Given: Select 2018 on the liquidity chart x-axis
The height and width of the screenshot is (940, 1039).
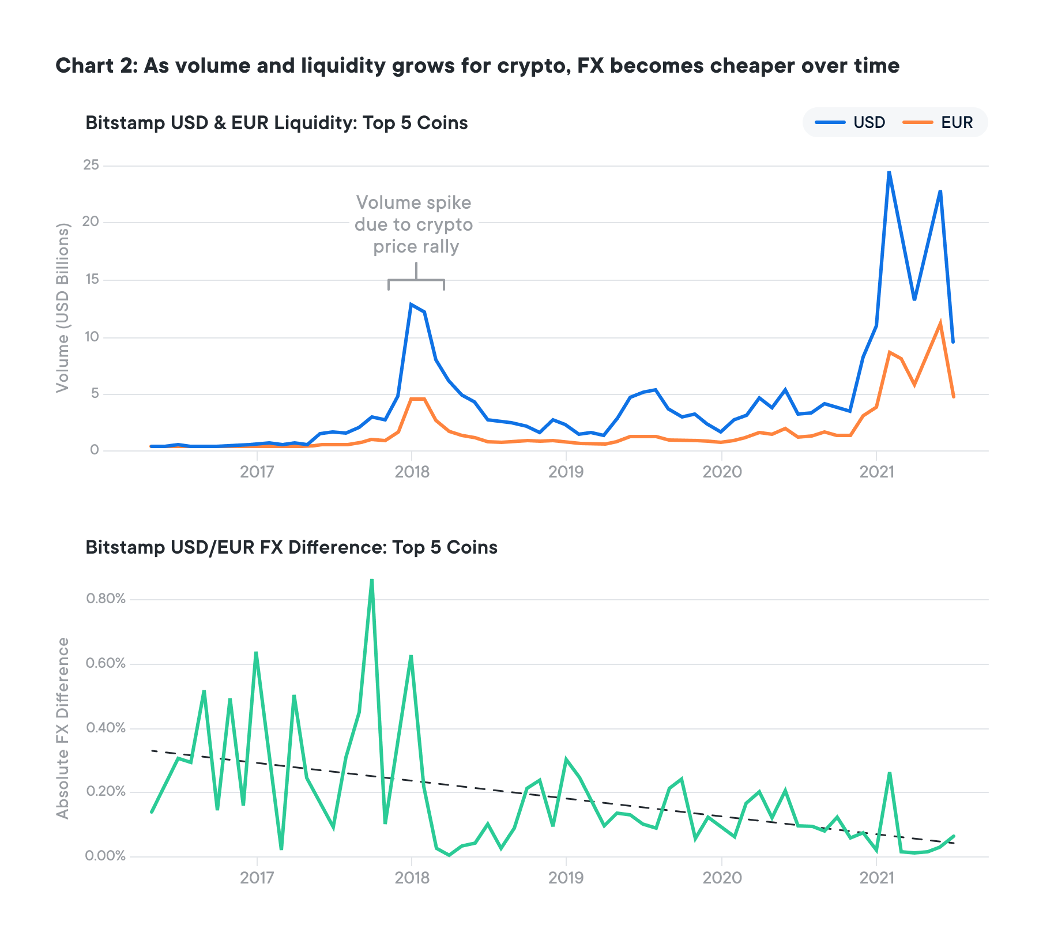Looking at the screenshot, I should pyautogui.click(x=412, y=472).
